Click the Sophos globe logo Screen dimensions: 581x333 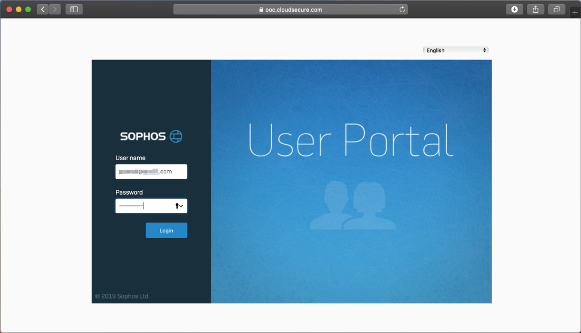(x=175, y=136)
